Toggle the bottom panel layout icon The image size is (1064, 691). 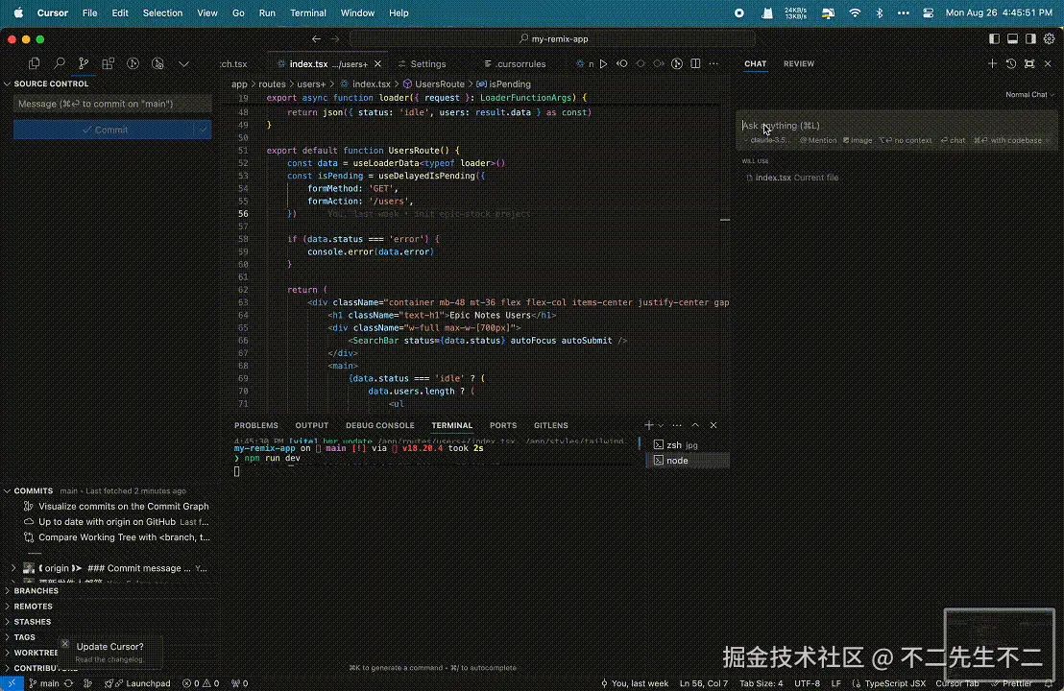[1012, 39]
